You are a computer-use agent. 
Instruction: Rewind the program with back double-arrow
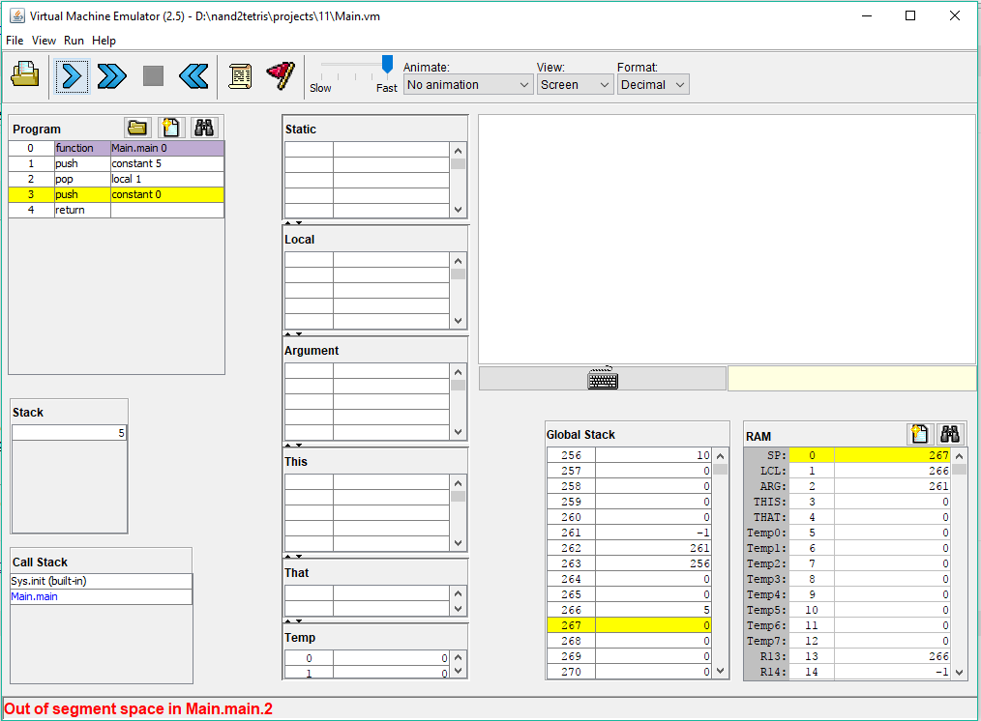(193, 75)
